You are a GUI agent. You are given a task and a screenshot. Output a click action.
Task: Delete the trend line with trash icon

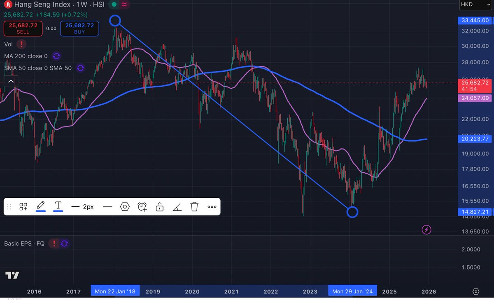(x=195, y=207)
